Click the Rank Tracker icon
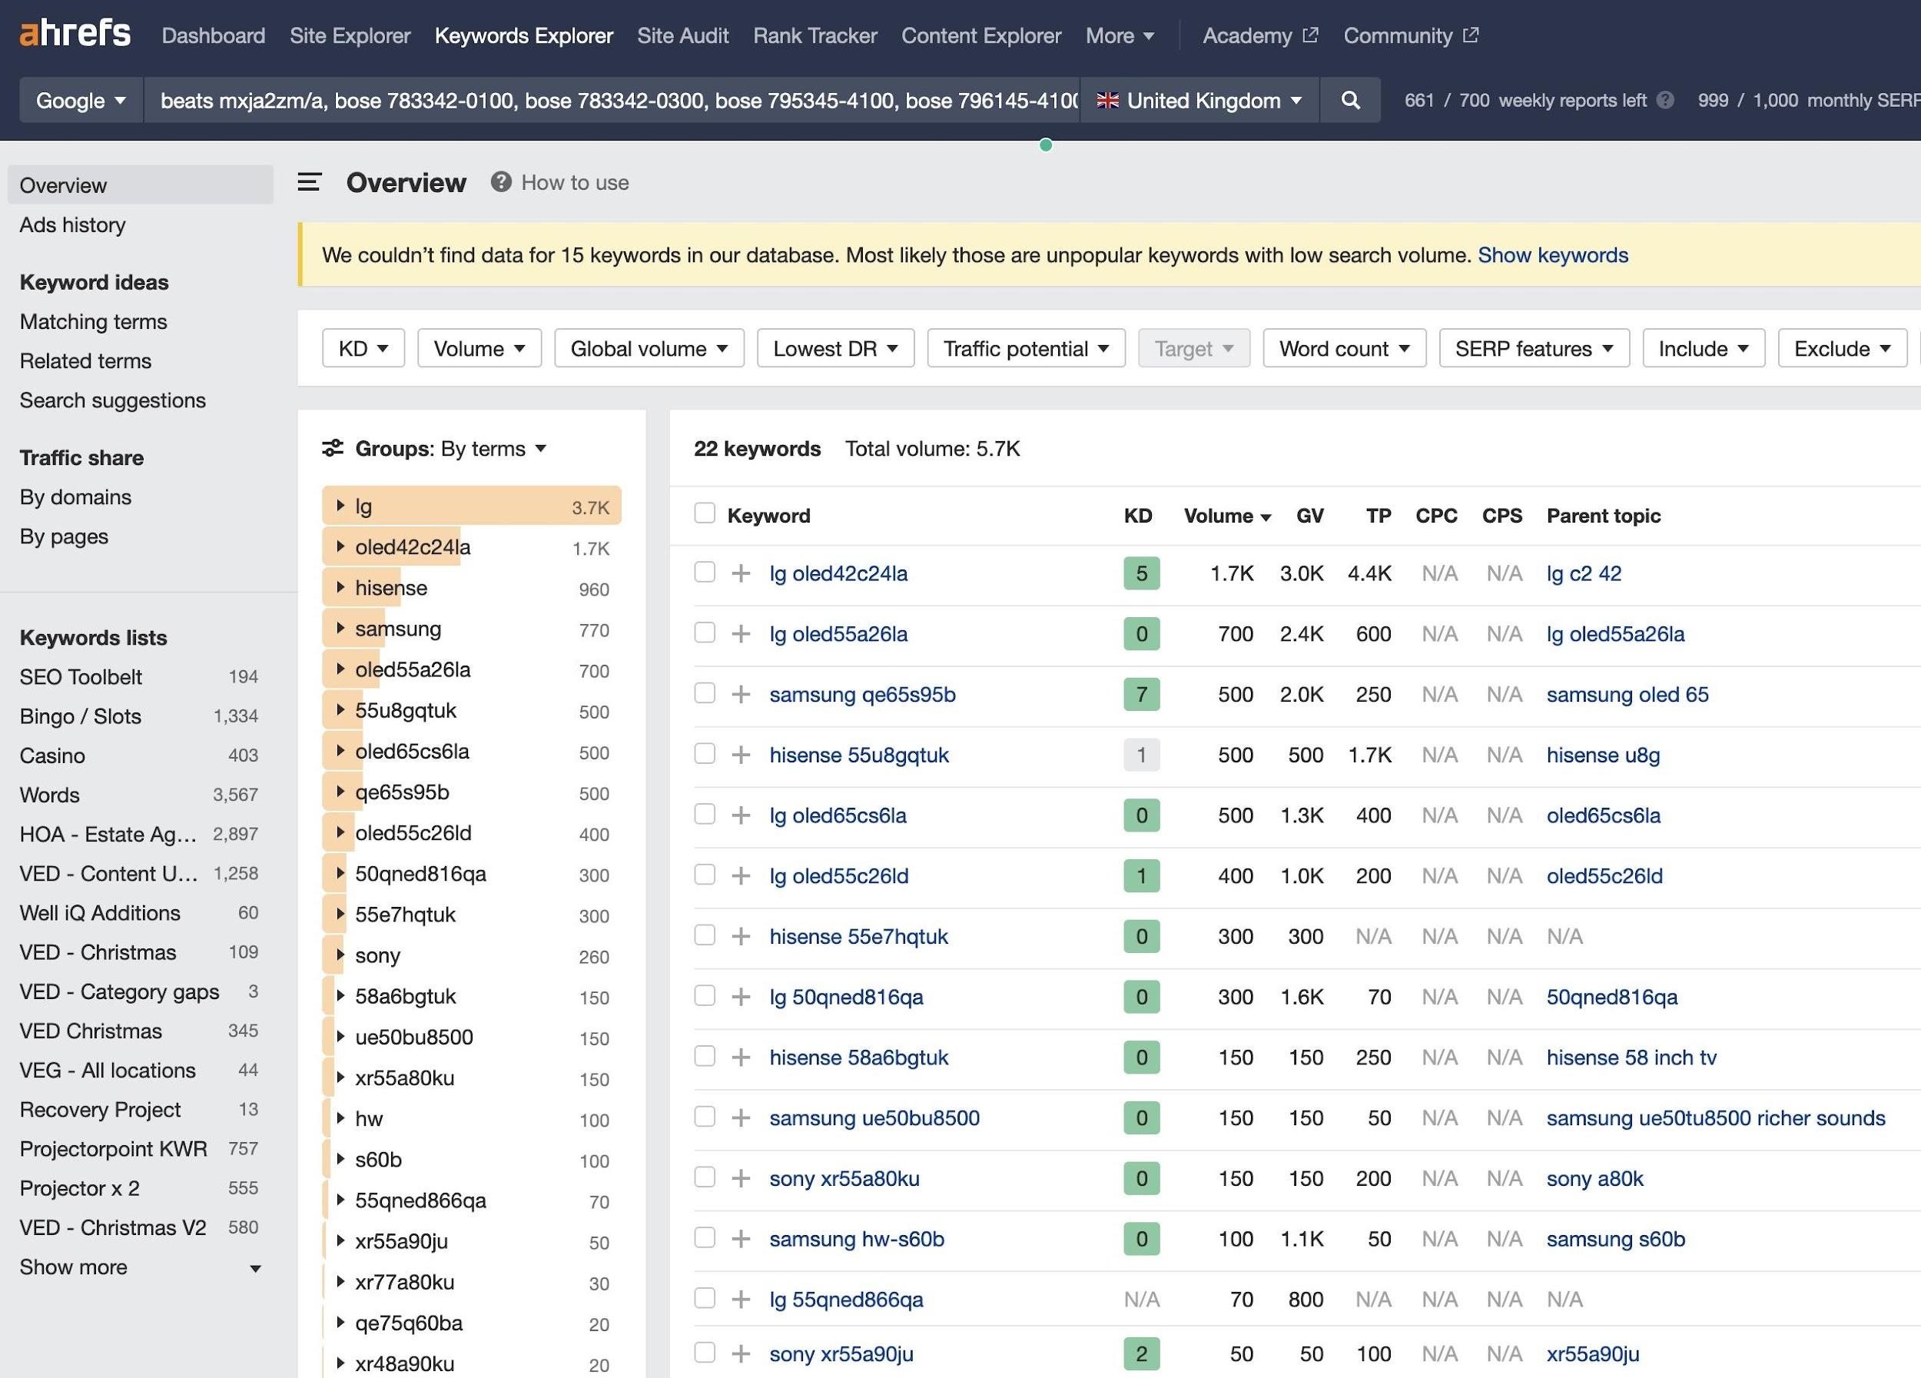The image size is (1921, 1378). [814, 33]
